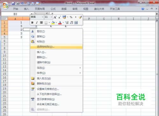This screenshot has height=116, width=159.
Task: Open the 开始 ribbon tab
Action: pos(16,9)
